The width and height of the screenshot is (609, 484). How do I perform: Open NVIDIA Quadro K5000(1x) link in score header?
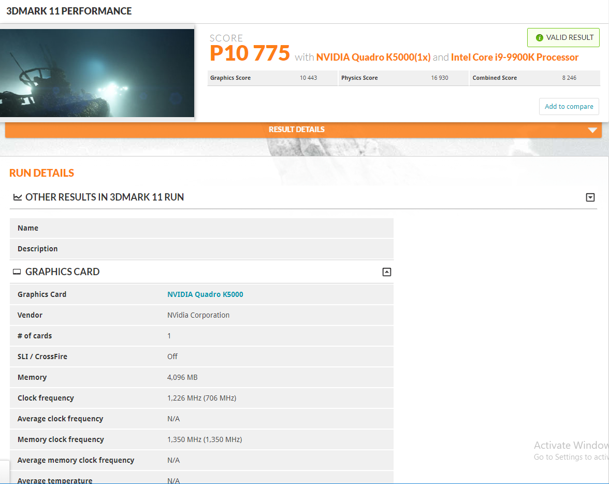coord(373,57)
